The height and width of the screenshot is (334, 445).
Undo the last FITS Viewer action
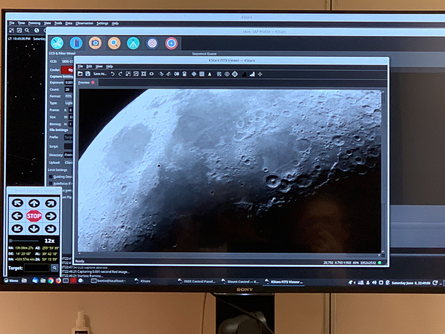coord(113,74)
